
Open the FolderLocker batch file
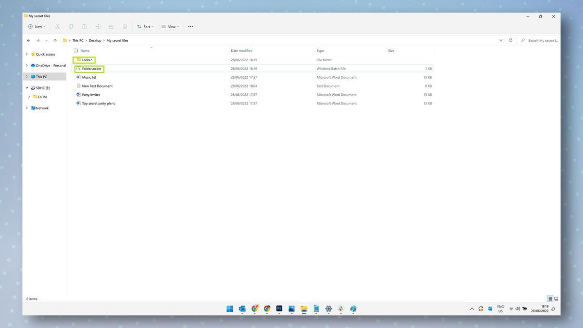pos(91,69)
